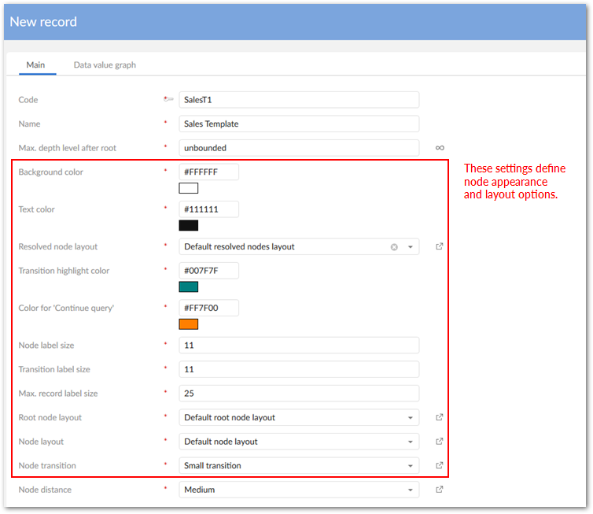This screenshot has width=593, height=514.
Task: Expand the Resolved node layout dropdown
Action: pos(410,246)
